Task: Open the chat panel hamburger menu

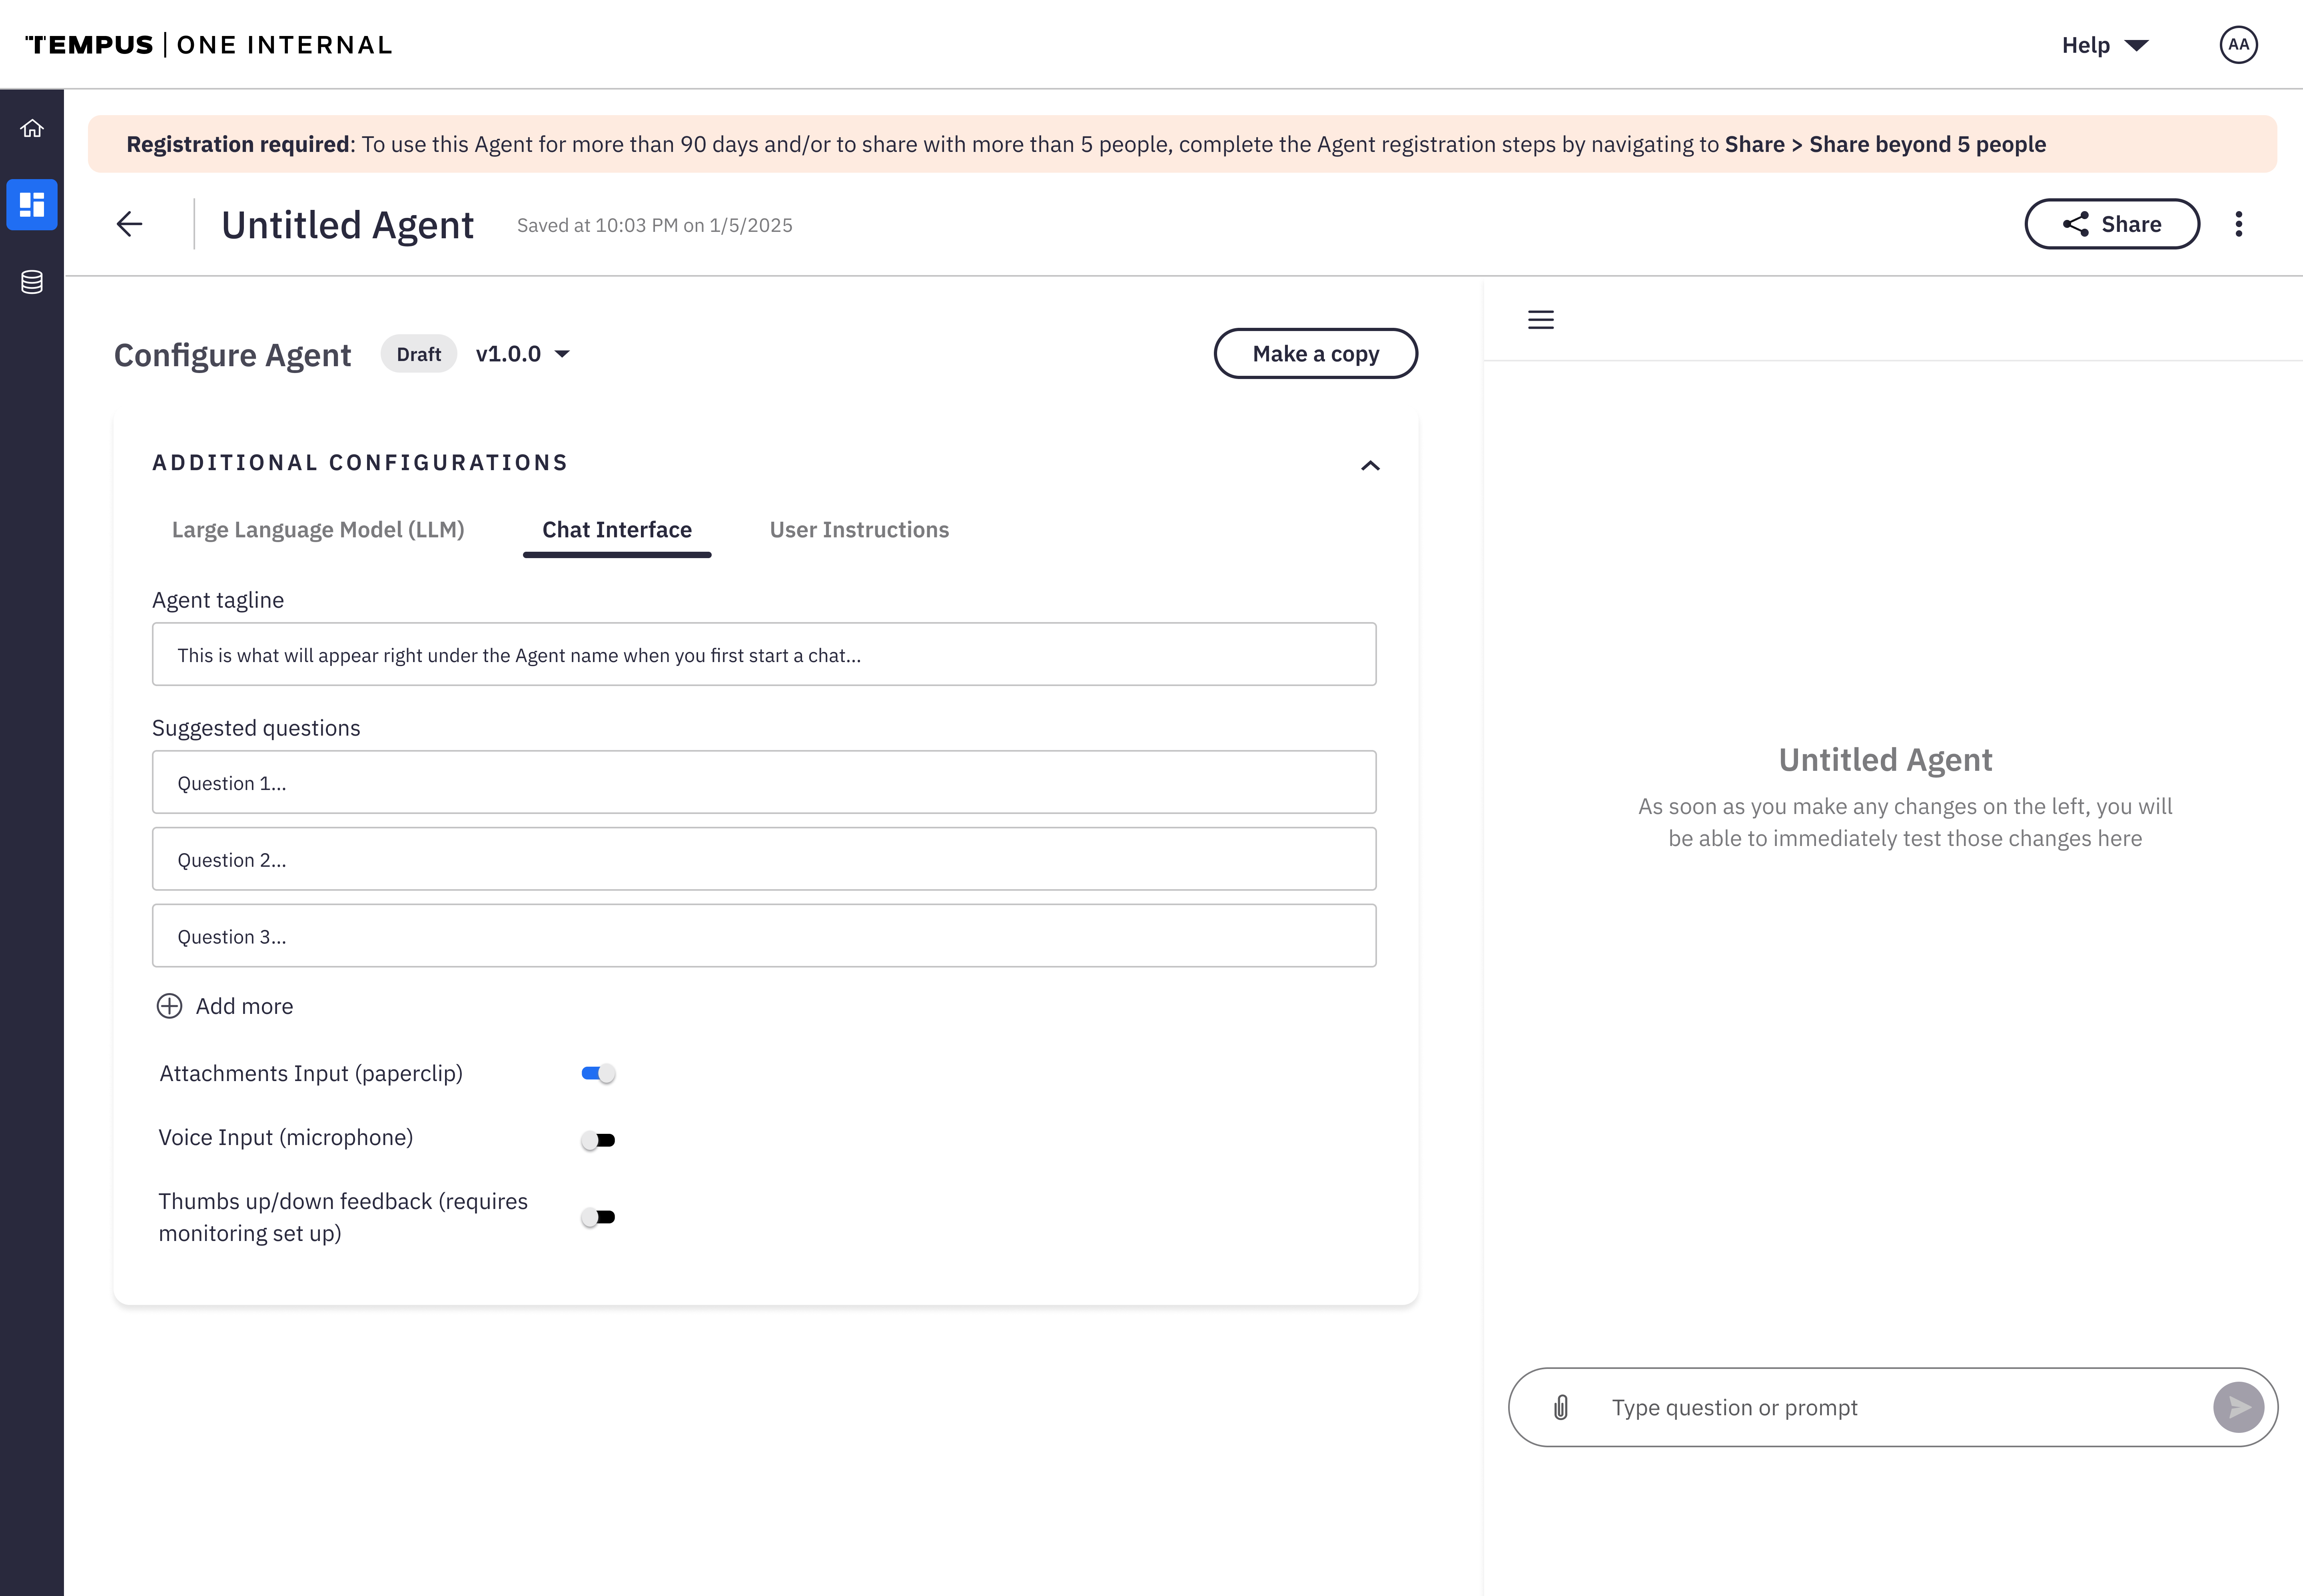Action: click(1541, 320)
